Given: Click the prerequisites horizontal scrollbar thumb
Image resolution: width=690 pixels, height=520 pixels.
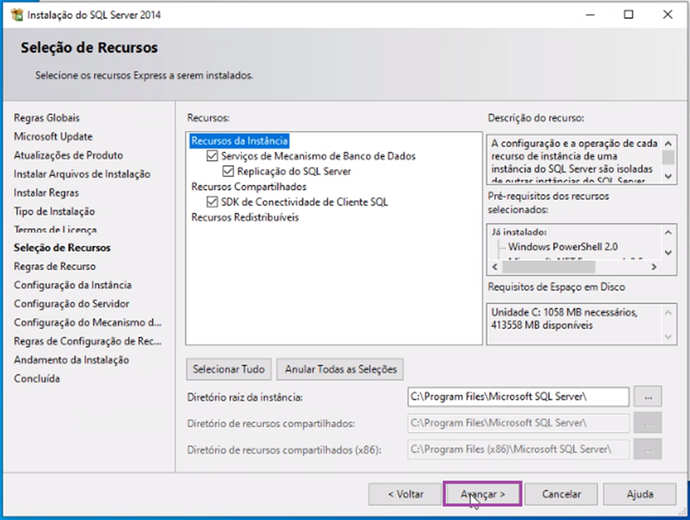Looking at the screenshot, I should (549, 267).
